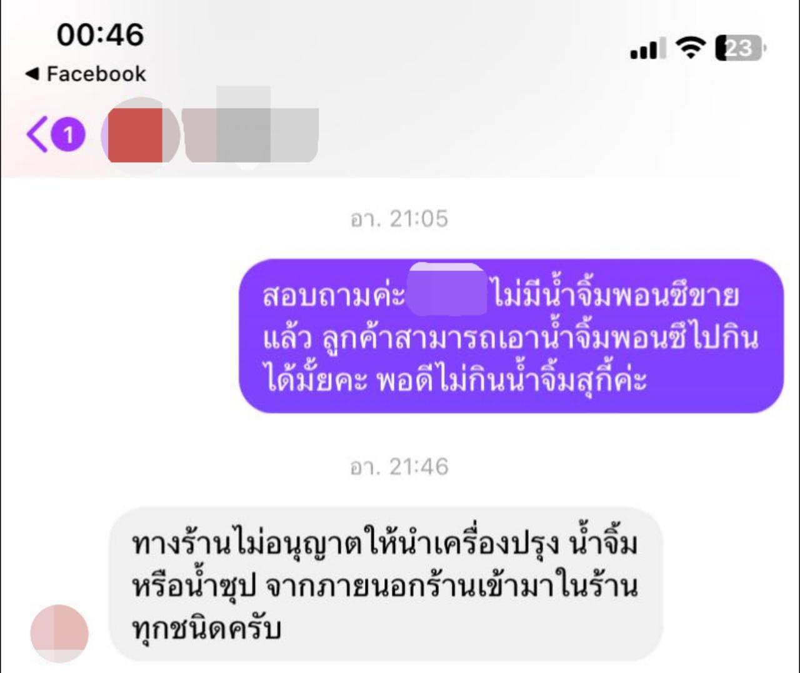Tap the อา. 21:46 timestamp
The width and height of the screenshot is (800, 673).
[399, 467]
